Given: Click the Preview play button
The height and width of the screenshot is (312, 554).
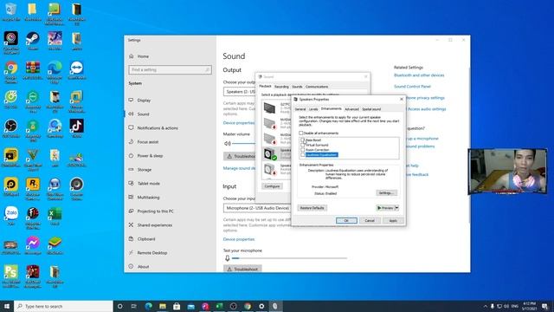Looking at the screenshot, I should (x=385, y=208).
